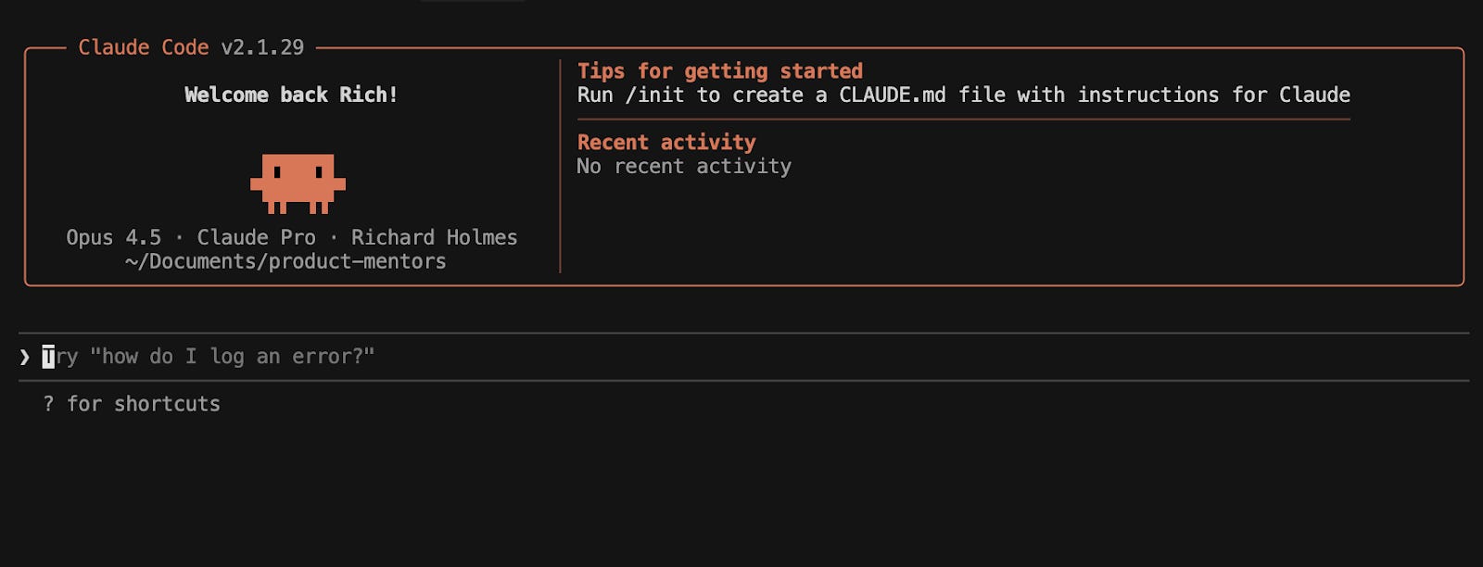Click "Welcome back Rich!" greeting
The width and height of the screenshot is (1483, 567).
(x=291, y=94)
